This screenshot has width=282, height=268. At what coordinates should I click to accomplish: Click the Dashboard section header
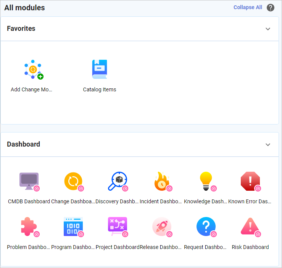[24, 144]
